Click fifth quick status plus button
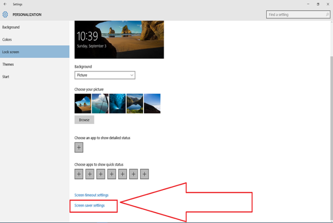This screenshot has width=333, height=223. (122, 174)
